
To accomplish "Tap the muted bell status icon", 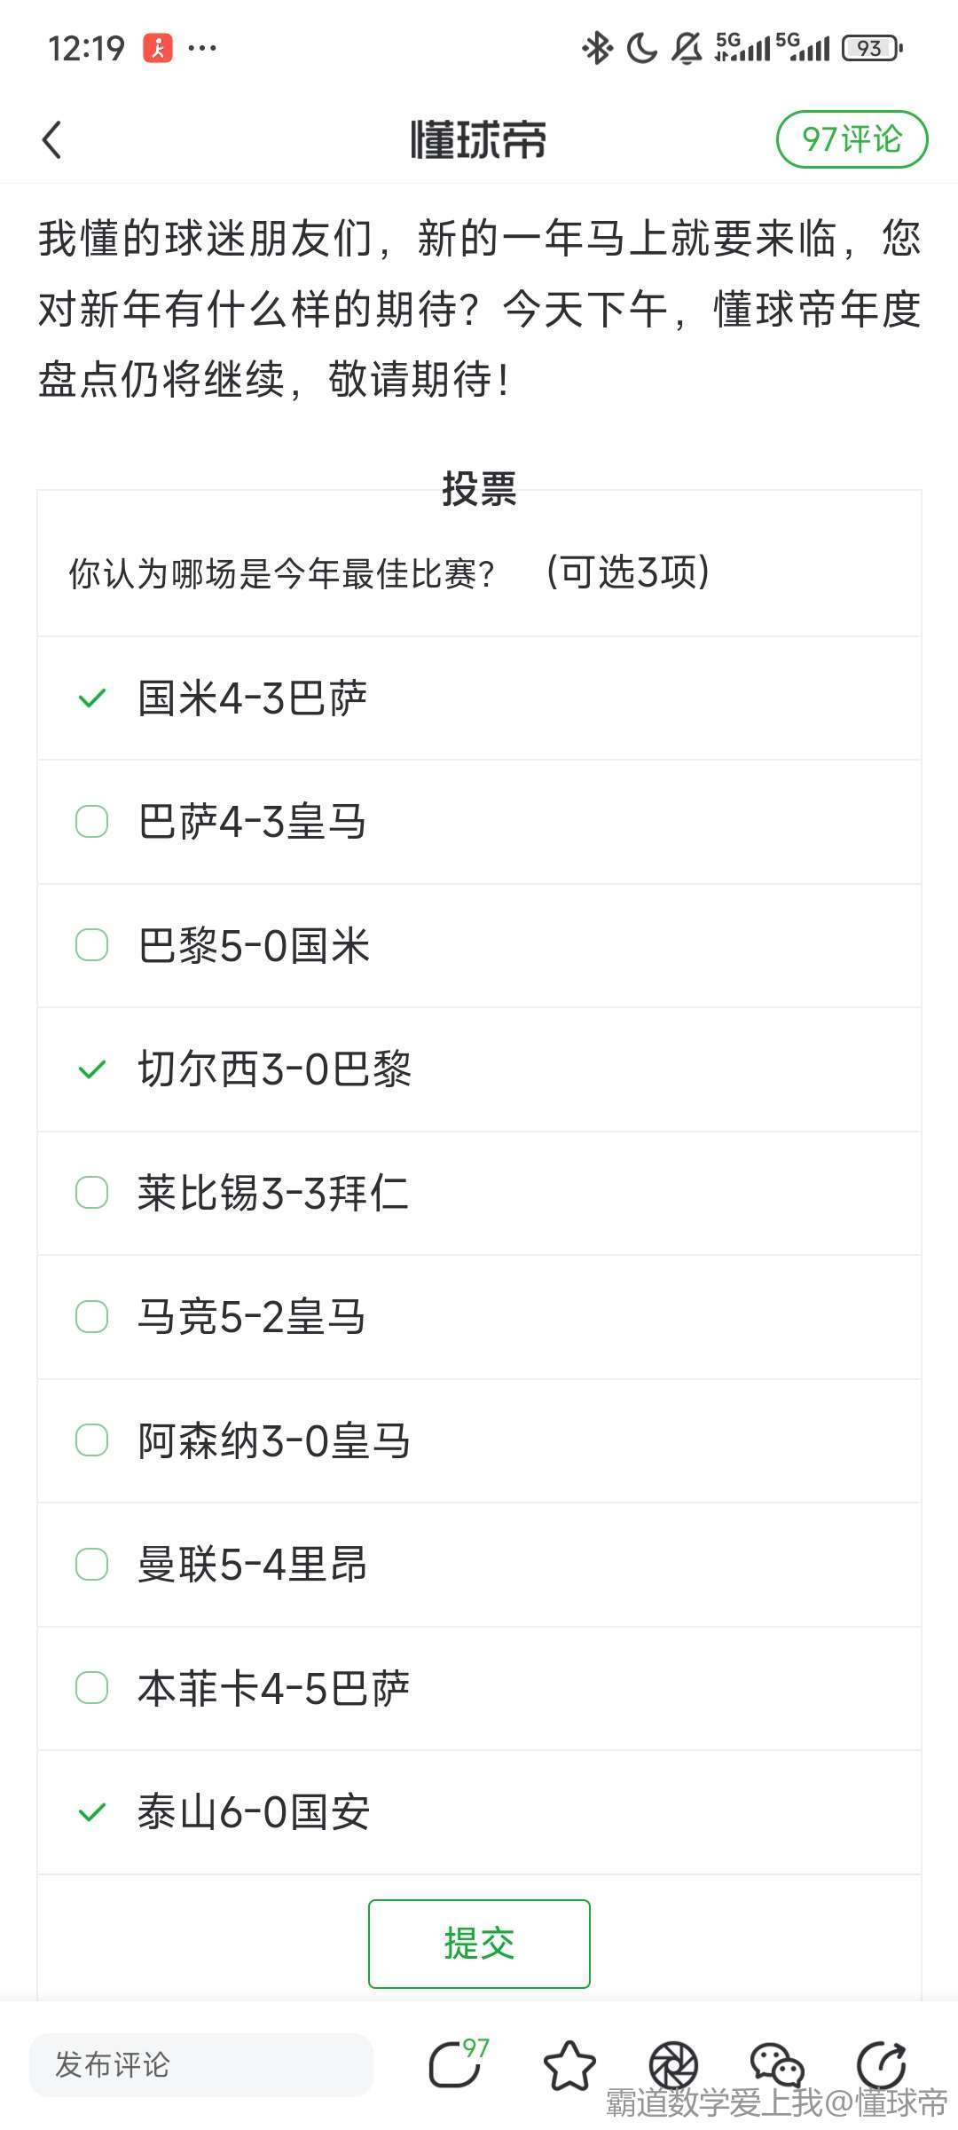I will click(686, 48).
